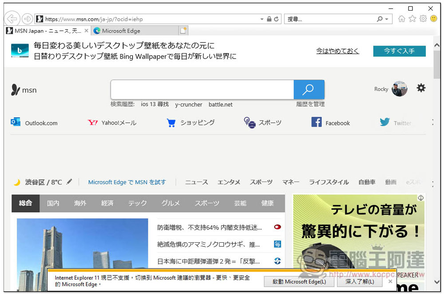Viewport: 444px width, 295px height.
Task: Click the Bing Wallpaper logo icon
Action: [20, 50]
